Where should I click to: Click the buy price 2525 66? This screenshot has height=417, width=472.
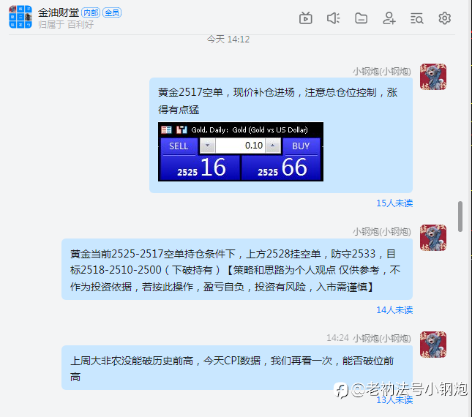pyautogui.click(x=281, y=168)
